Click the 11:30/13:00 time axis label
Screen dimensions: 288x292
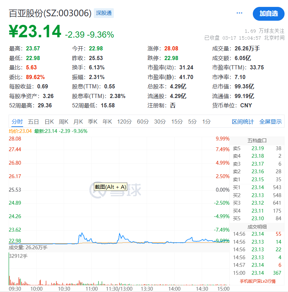click(119, 289)
